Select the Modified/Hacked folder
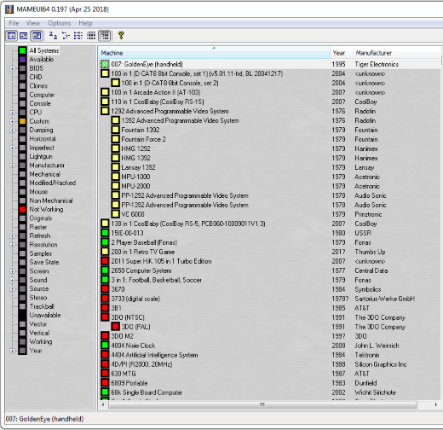443x430 pixels. tap(53, 183)
